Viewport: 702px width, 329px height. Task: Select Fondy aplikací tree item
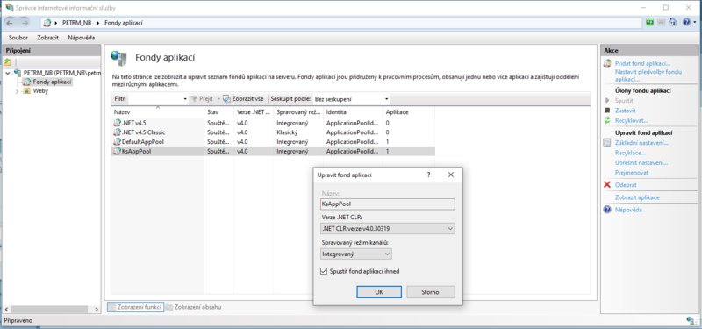pyautogui.click(x=53, y=82)
